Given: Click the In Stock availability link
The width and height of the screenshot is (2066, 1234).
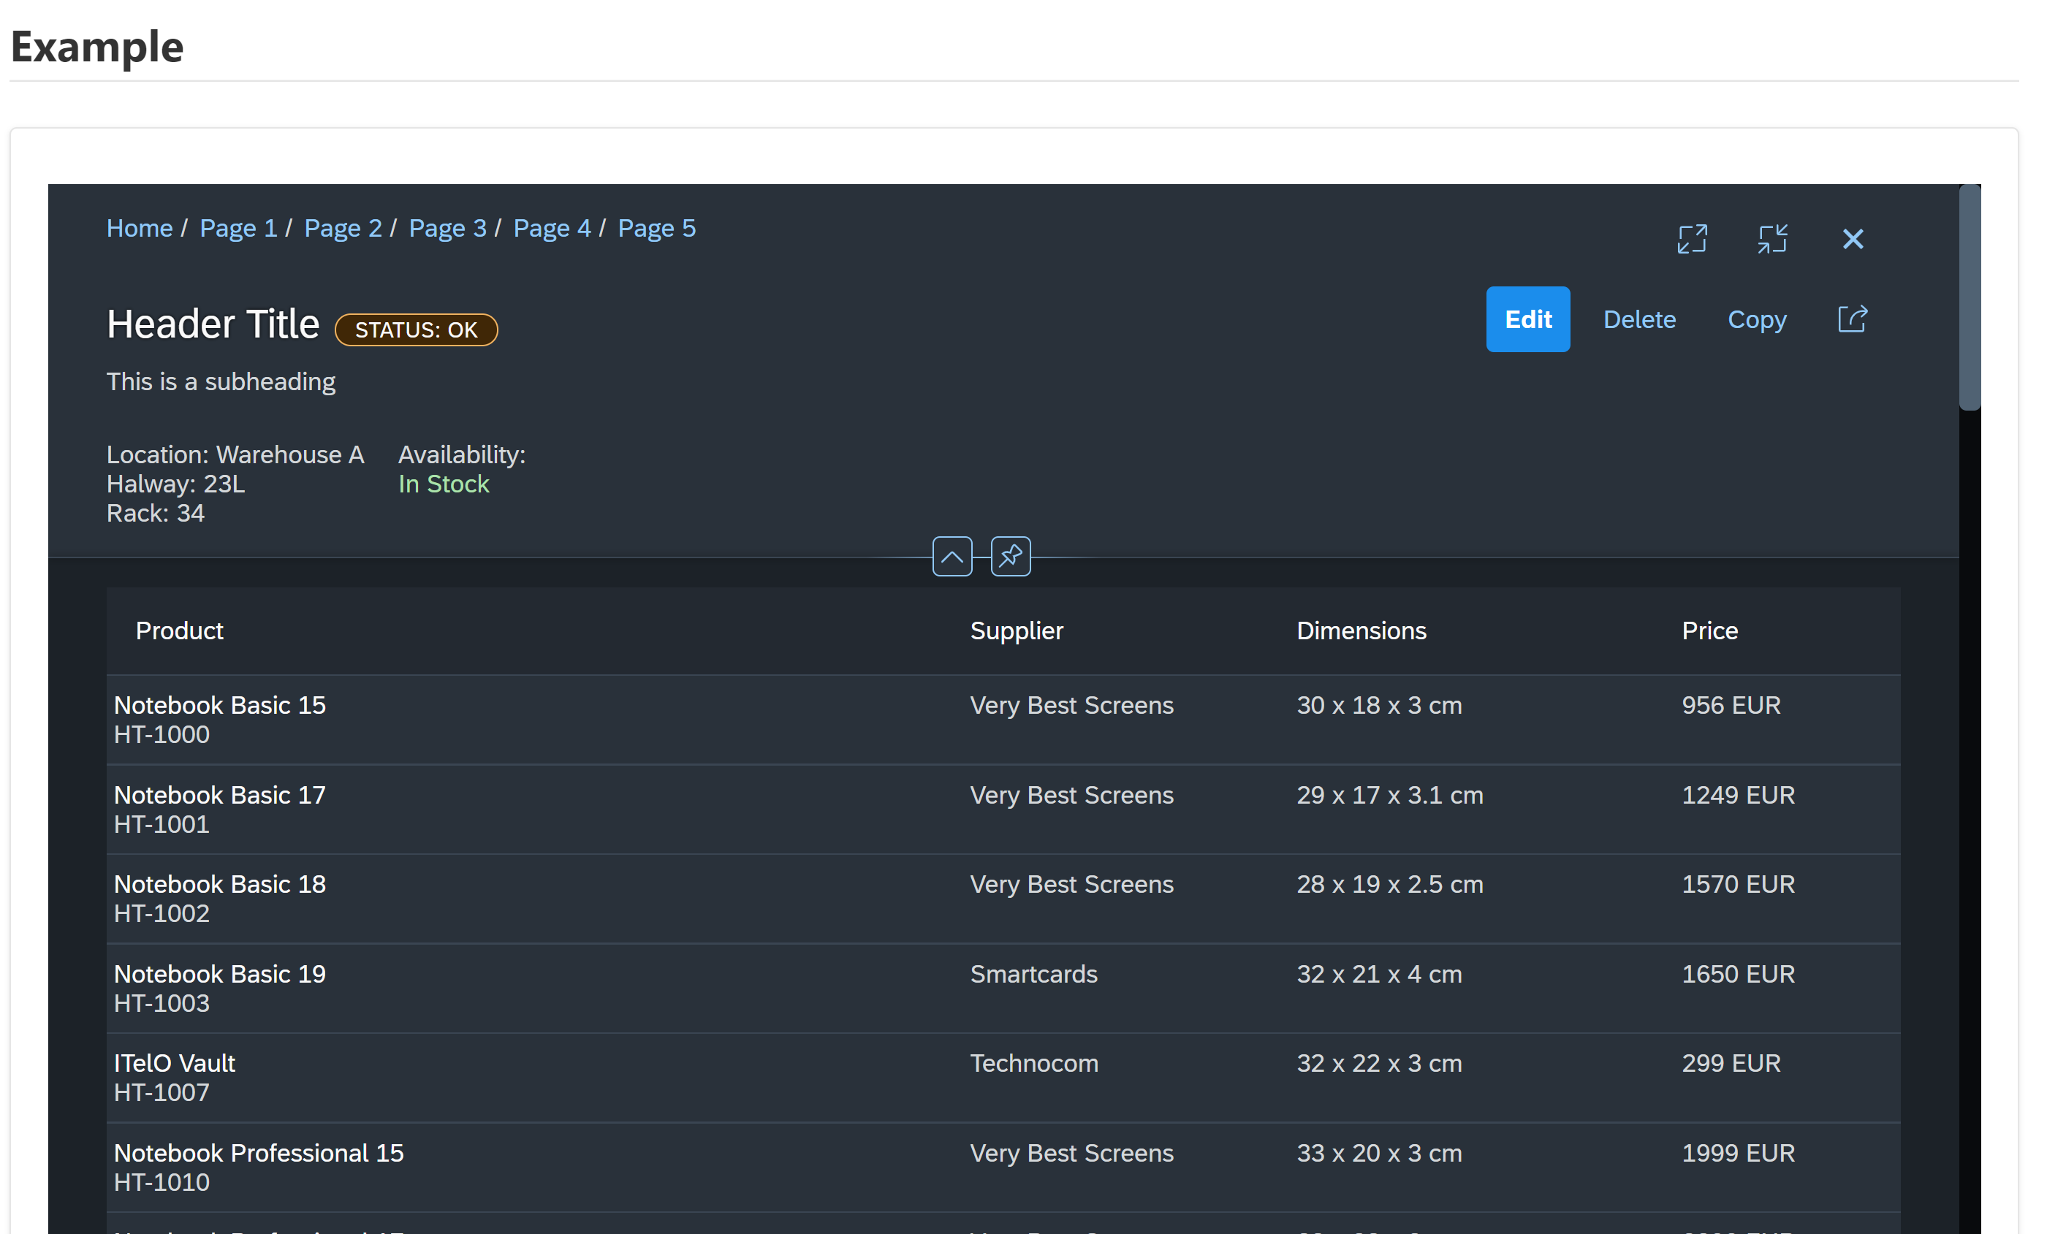Looking at the screenshot, I should (x=444, y=484).
